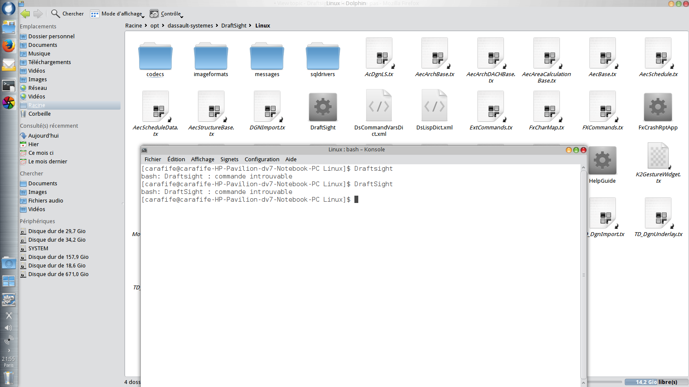This screenshot has width=689, height=387.
Task: Open Configuration menu in Konsole
Action: [x=262, y=160]
